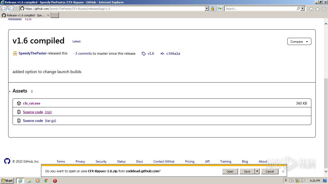Collapse the Assets section

tap(20, 91)
